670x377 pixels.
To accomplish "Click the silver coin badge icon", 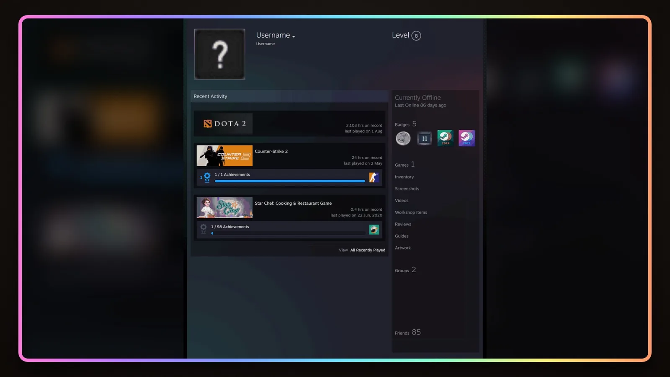I will (x=403, y=138).
